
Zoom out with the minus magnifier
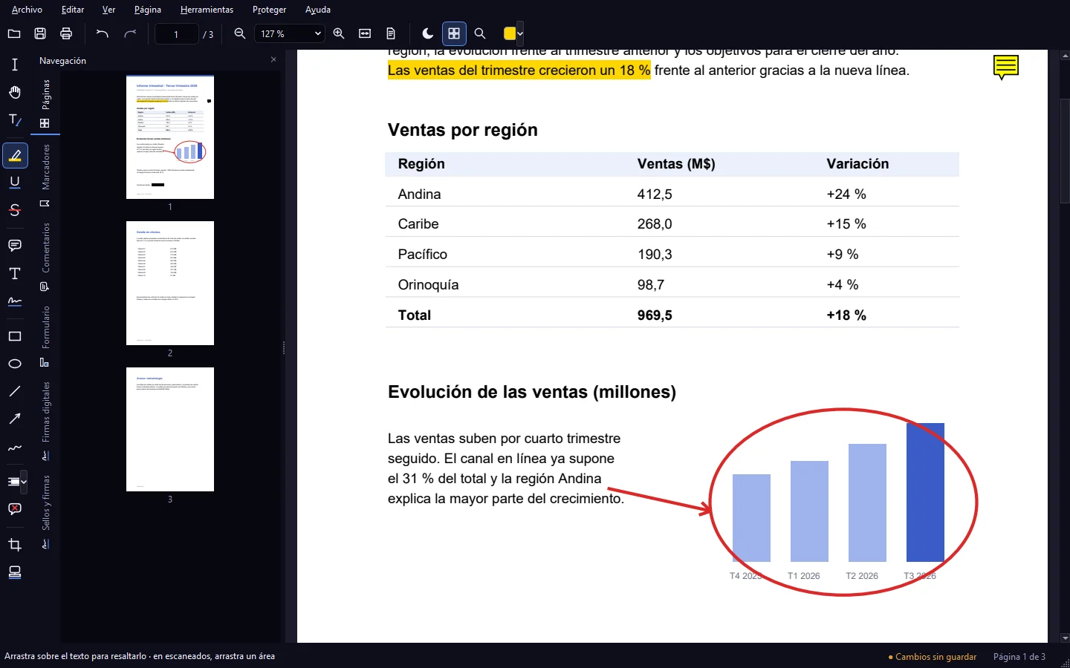[x=240, y=33]
